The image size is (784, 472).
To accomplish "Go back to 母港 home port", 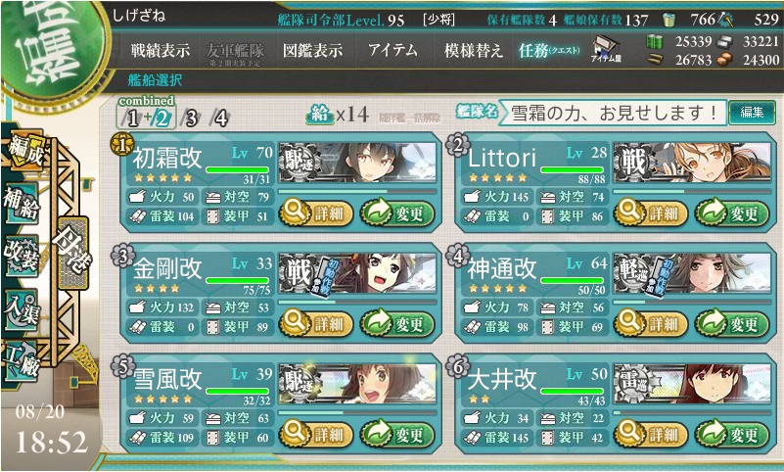I will click(x=73, y=253).
